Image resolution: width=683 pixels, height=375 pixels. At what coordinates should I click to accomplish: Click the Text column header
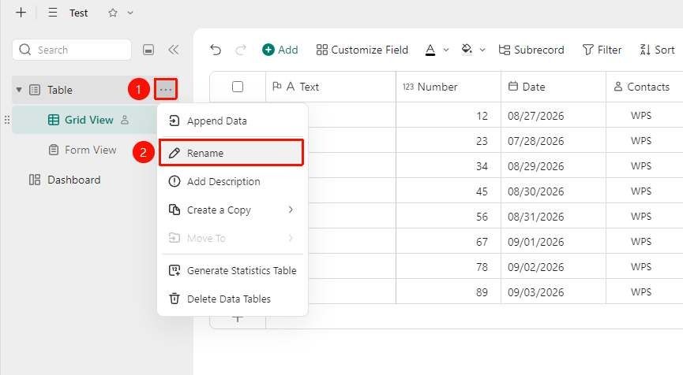pos(331,87)
